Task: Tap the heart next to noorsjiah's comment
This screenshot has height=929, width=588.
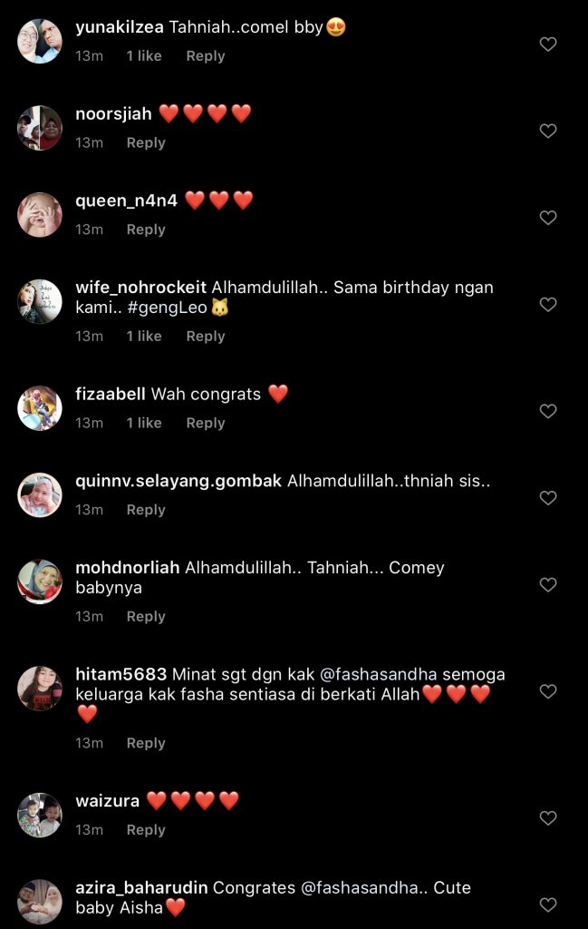Action: pos(548,131)
